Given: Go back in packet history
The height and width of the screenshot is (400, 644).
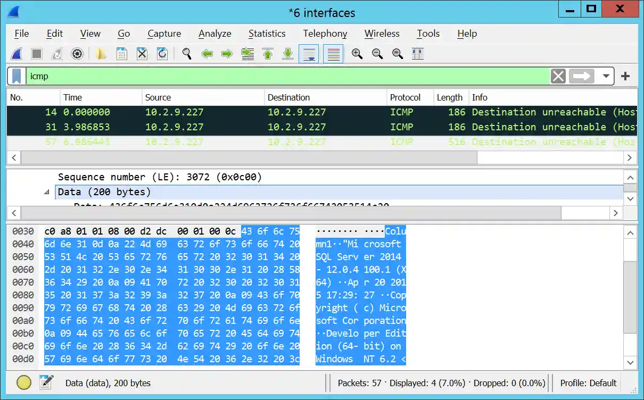Looking at the screenshot, I should pos(207,54).
